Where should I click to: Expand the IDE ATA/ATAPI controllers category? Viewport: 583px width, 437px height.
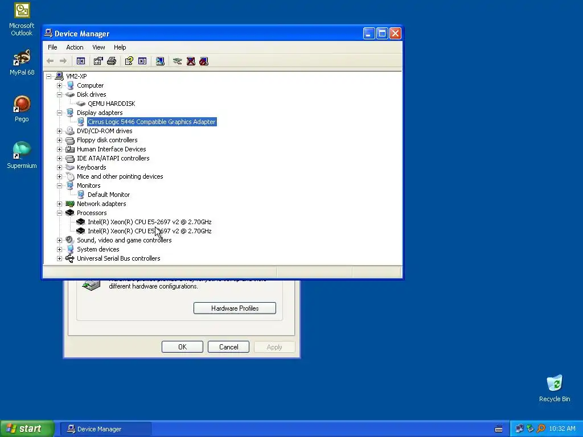[x=59, y=158]
